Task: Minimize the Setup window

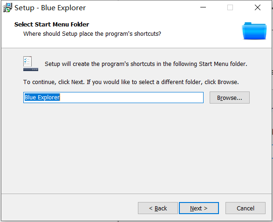Action: coord(203,7)
